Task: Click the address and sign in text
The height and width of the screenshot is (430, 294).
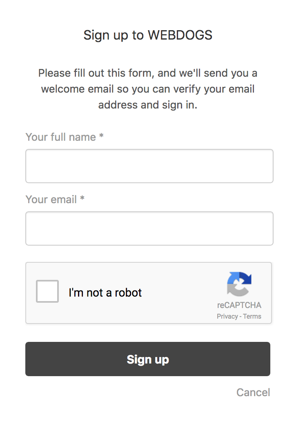Action: tap(148, 105)
